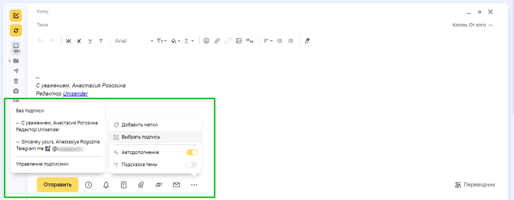Disable the Автодополнение toggle
This screenshot has height=200, width=514.
(192, 152)
